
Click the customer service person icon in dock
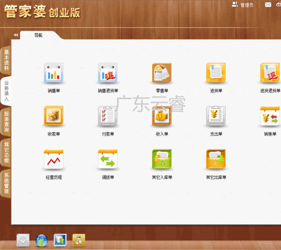click(78, 240)
